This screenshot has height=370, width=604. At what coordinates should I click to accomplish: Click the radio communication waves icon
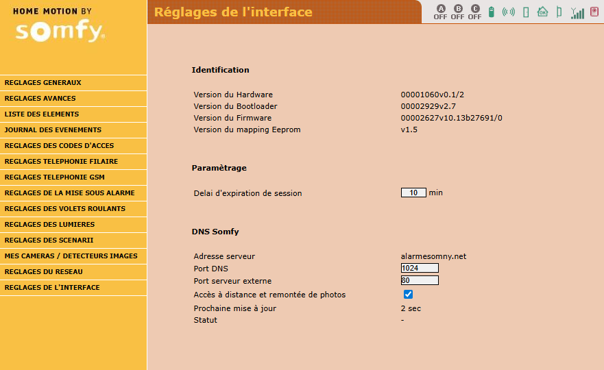point(508,12)
